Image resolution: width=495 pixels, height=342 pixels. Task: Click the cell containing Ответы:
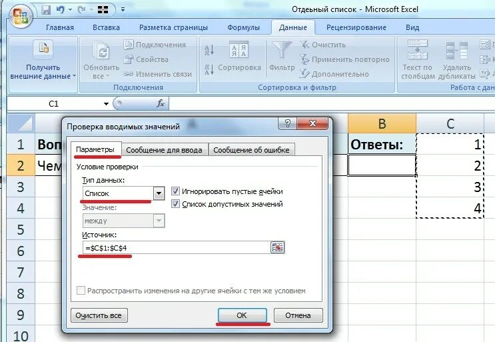(382, 144)
